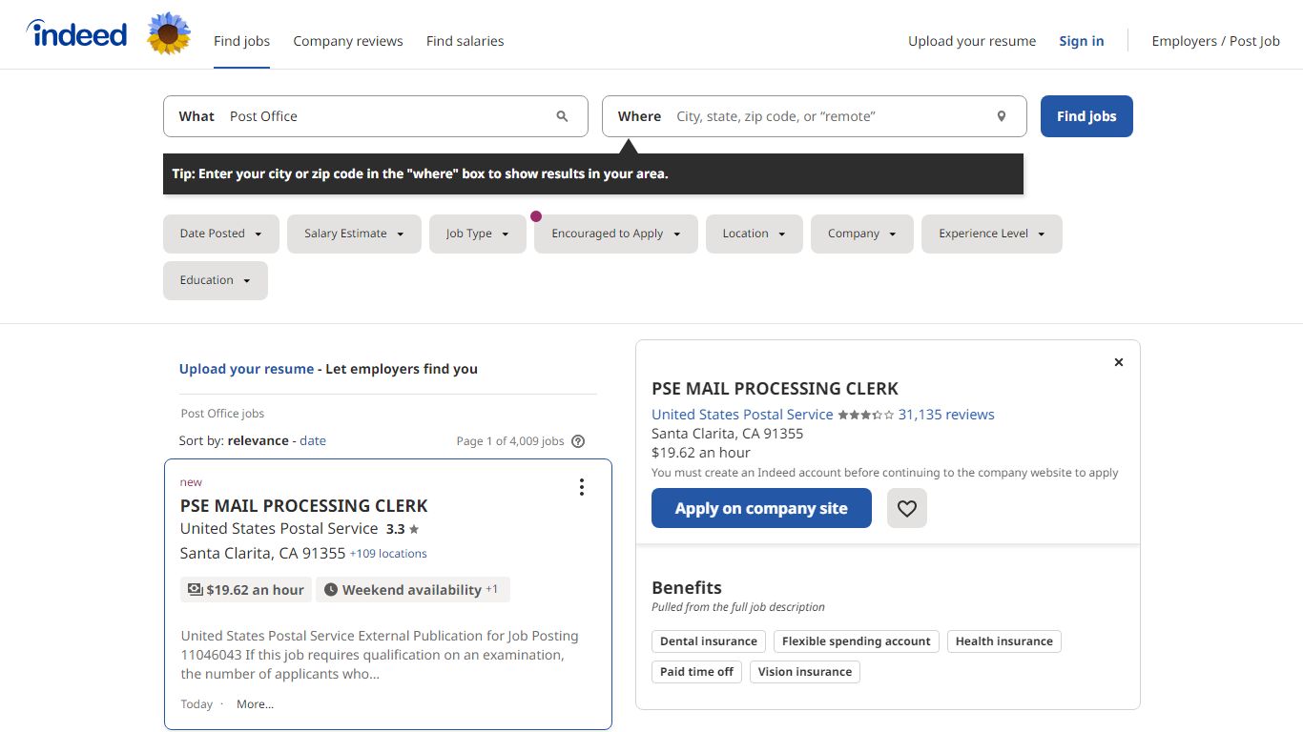
Task: Open the Experience Level filter
Action: click(992, 234)
